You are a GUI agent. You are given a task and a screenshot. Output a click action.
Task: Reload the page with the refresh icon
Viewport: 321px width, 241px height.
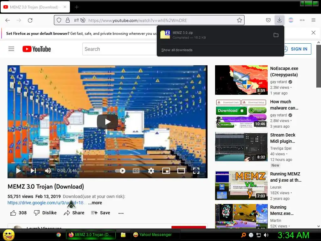click(x=30, y=20)
